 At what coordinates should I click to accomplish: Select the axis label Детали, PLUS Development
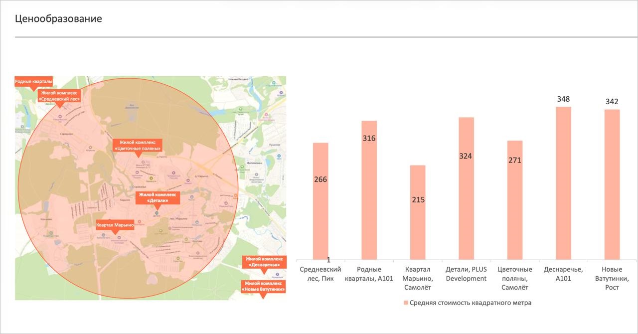tap(466, 274)
